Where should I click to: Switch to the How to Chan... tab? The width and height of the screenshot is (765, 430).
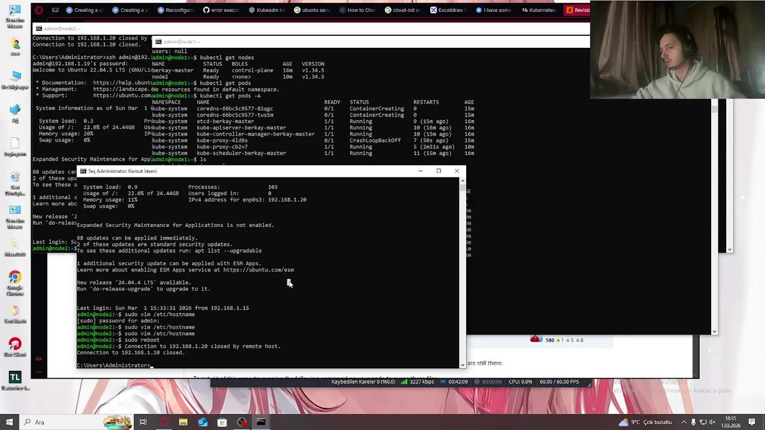click(x=357, y=10)
